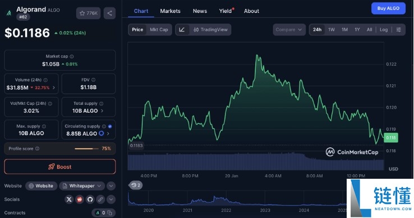Viewport: 414px width, 218px height.
Task: Click the $1.05B market cap value
Action: [50, 64]
